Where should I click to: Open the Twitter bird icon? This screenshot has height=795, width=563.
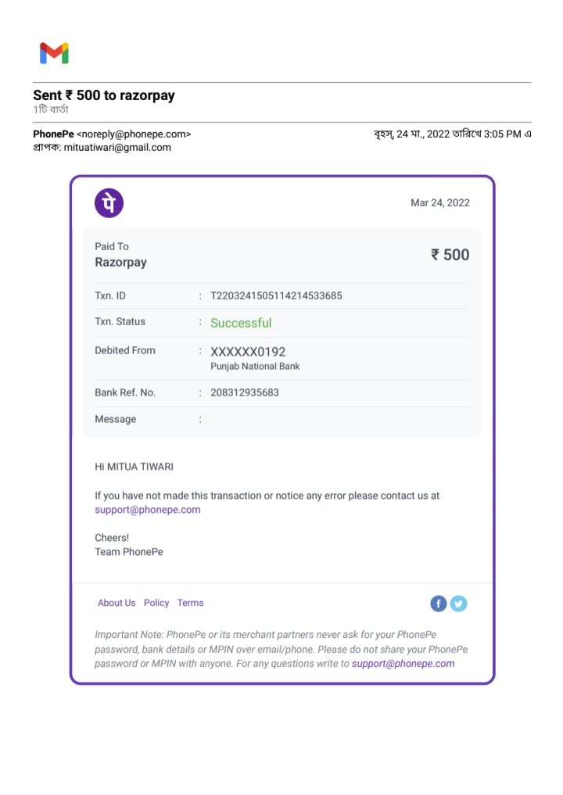[458, 603]
